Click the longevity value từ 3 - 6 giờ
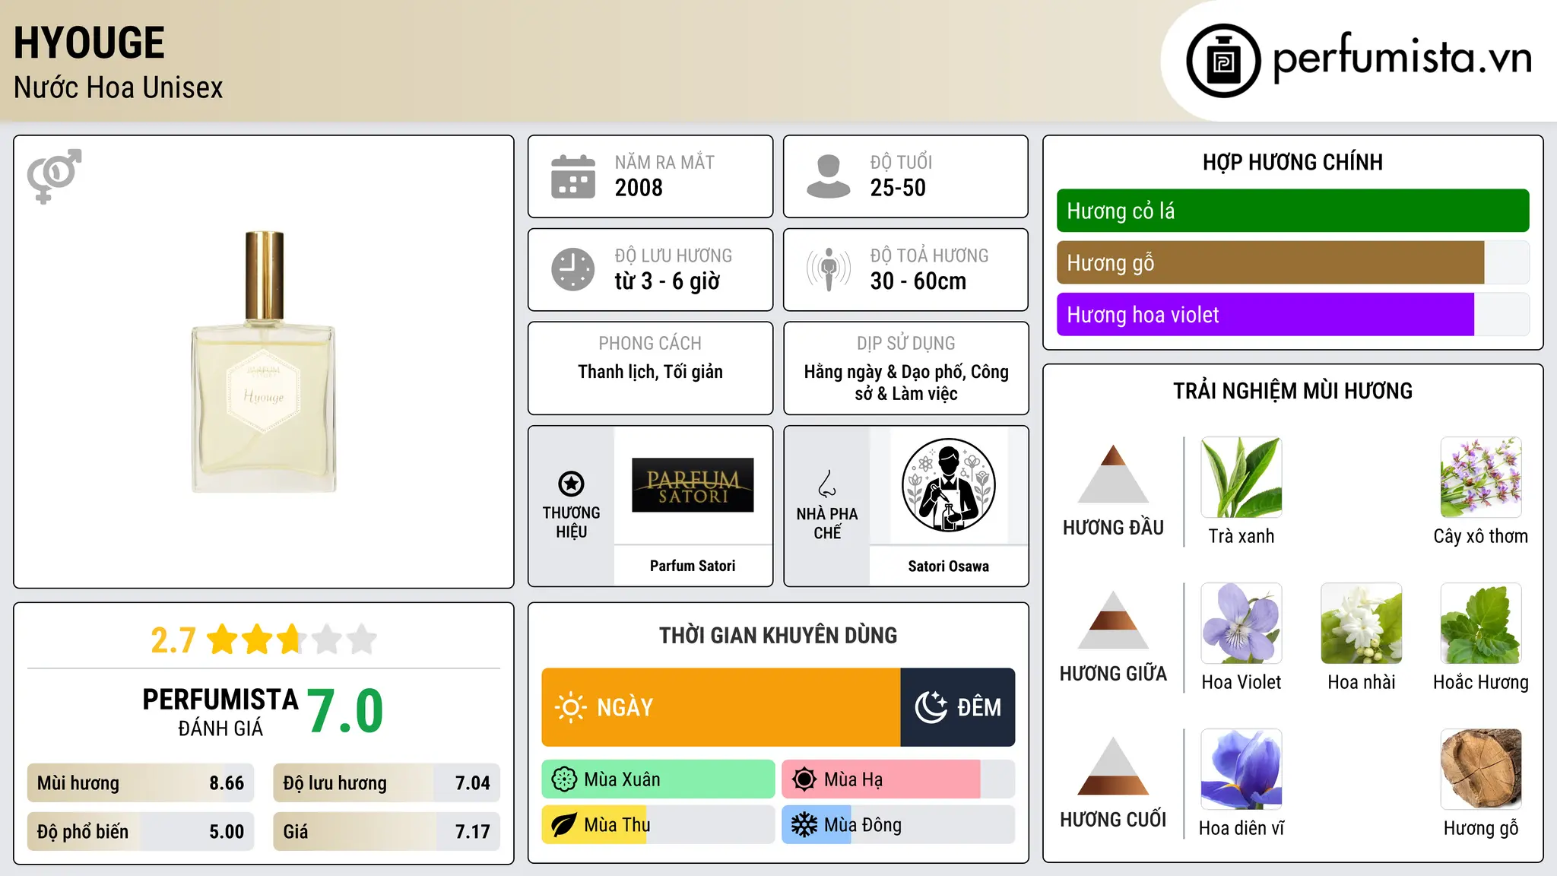This screenshot has width=1557, height=876. tap(668, 281)
